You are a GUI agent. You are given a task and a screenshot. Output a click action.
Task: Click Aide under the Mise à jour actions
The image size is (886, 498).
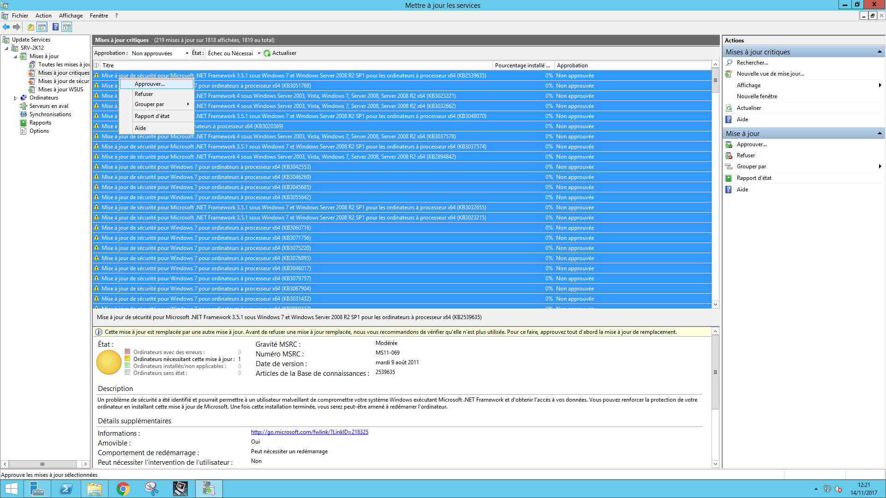(x=742, y=190)
